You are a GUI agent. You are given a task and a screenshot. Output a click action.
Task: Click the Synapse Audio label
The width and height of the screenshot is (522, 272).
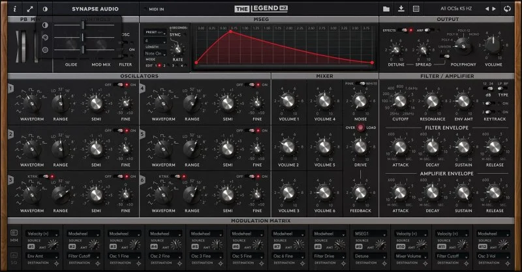click(95, 9)
